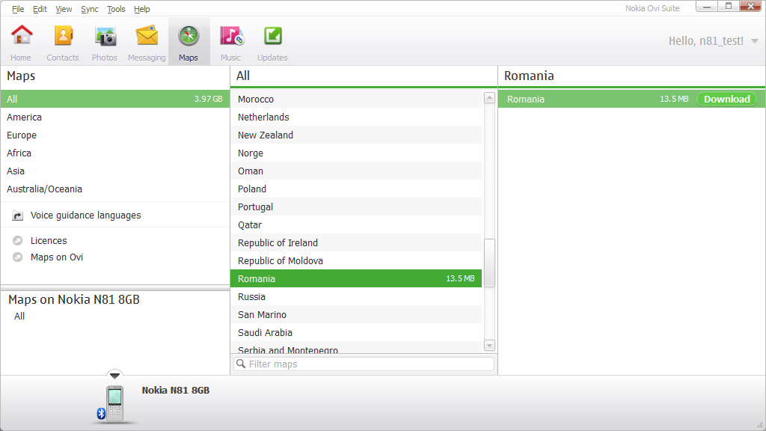
Task: Open the Help menu
Action: point(141,9)
